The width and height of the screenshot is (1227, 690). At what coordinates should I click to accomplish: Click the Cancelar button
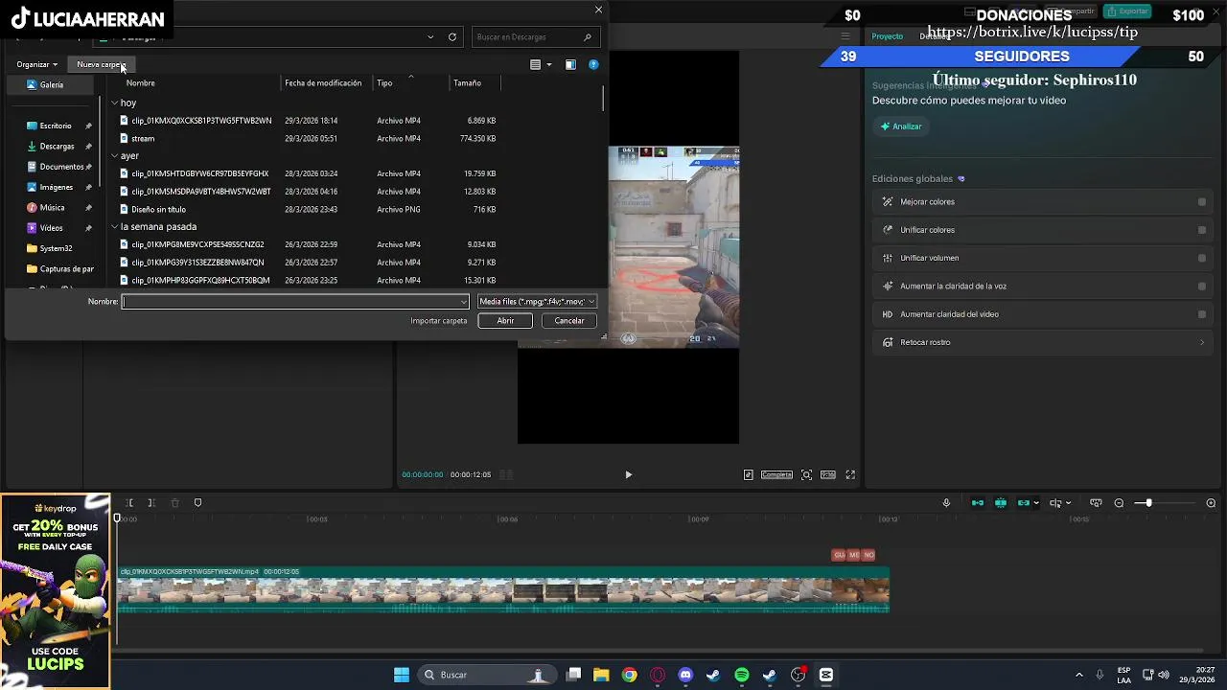point(569,321)
